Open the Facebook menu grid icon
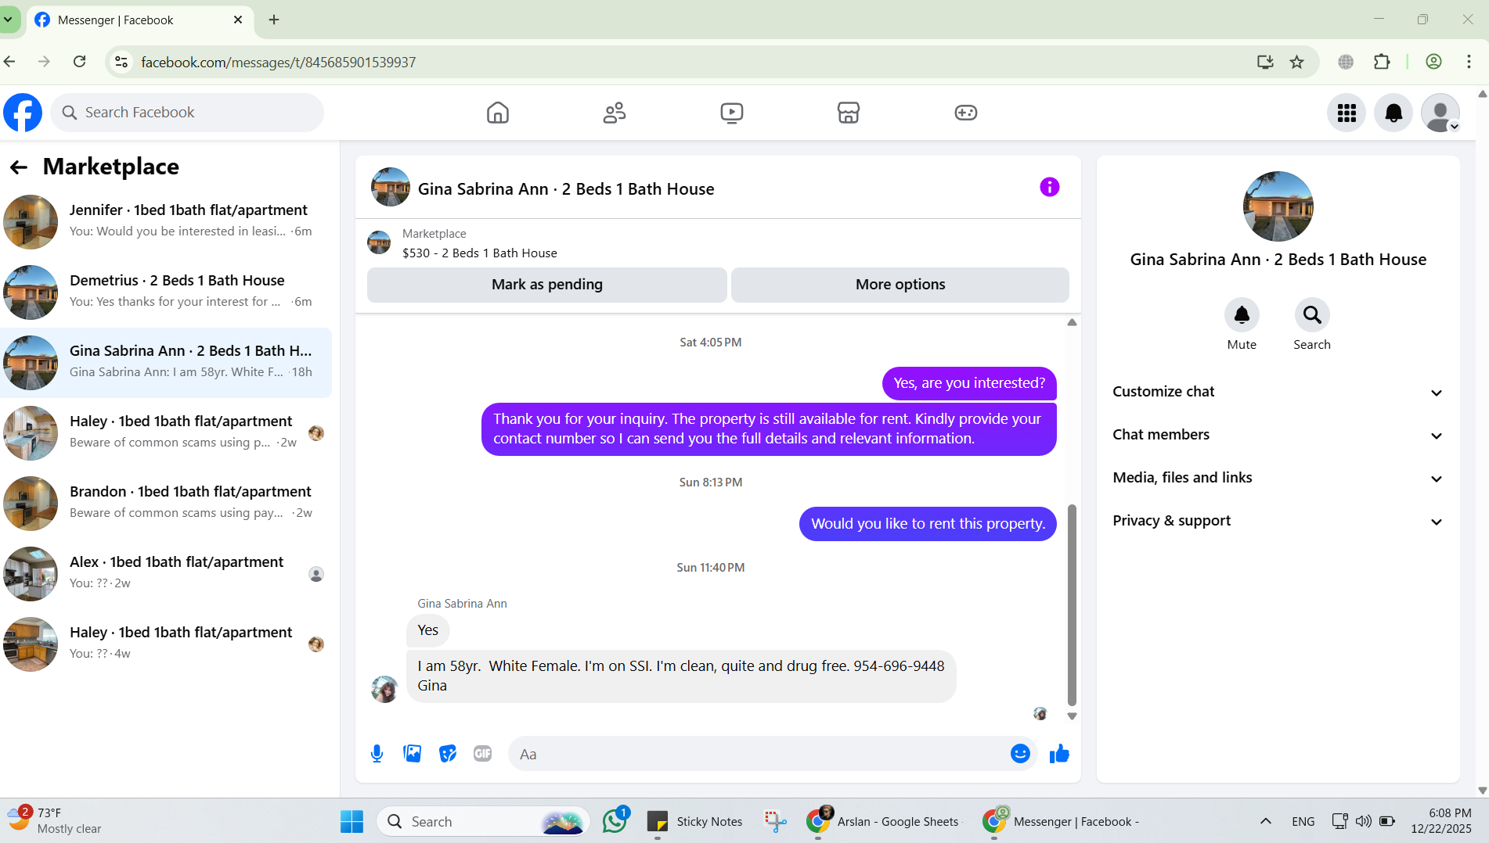Image resolution: width=1489 pixels, height=843 pixels. (1347, 113)
